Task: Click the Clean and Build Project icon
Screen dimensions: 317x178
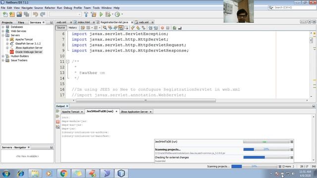Action: [x=94, y=14]
